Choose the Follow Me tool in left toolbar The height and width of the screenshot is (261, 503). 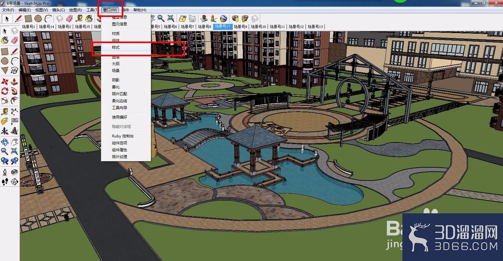coord(15,91)
